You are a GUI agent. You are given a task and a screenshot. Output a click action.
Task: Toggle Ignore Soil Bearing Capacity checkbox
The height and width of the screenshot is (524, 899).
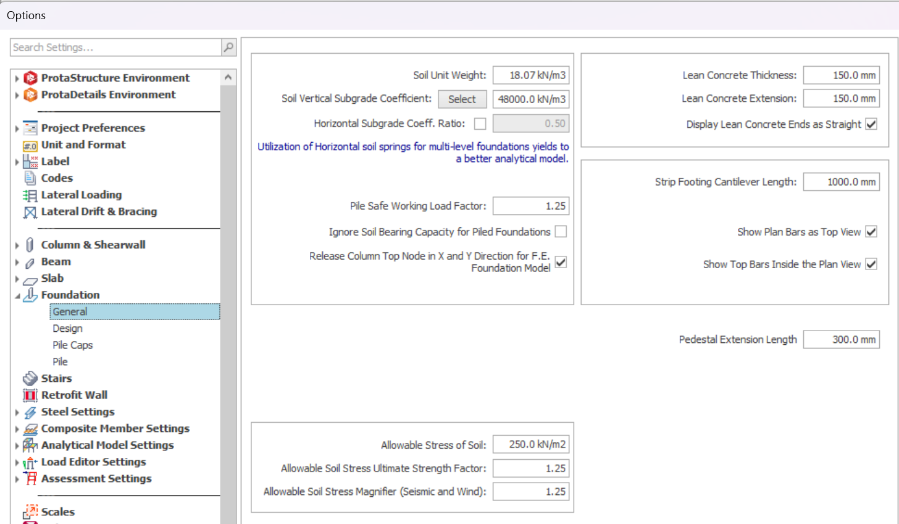click(x=561, y=232)
